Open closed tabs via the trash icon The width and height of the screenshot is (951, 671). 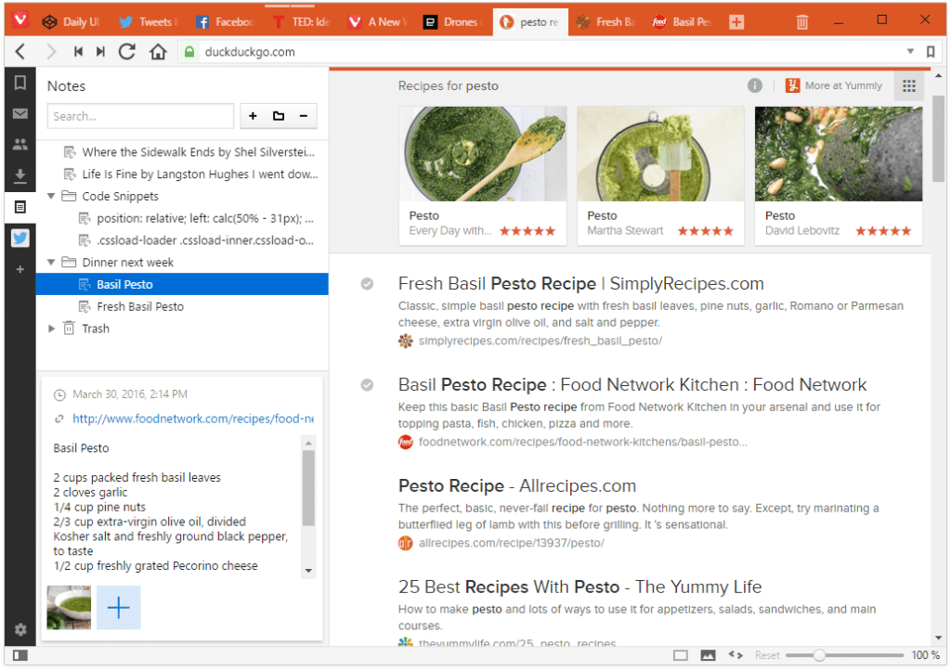pos(801,21)
